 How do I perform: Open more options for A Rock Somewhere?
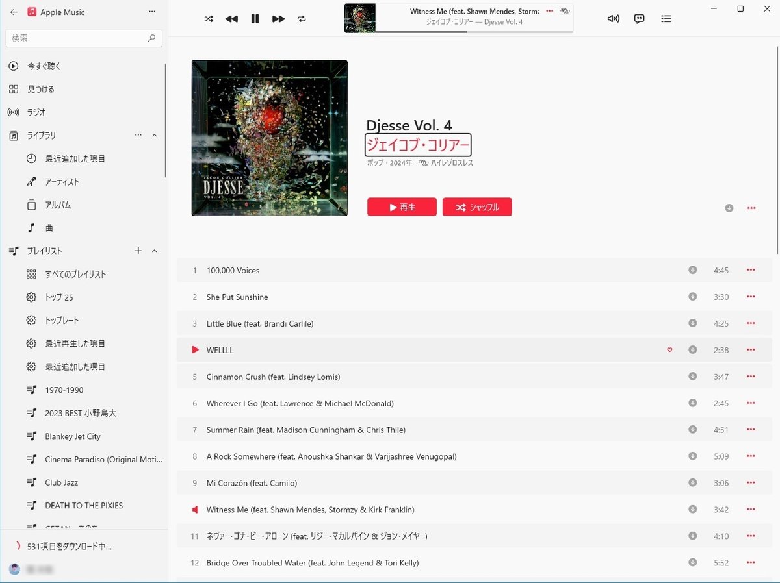(751, 456)
